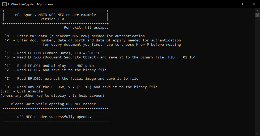The image size is (260, 136).
Task: Minimize the cmd.exe window
Action: coord(229,4)
